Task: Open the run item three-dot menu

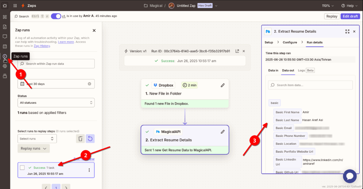Action: click(89, 170)
